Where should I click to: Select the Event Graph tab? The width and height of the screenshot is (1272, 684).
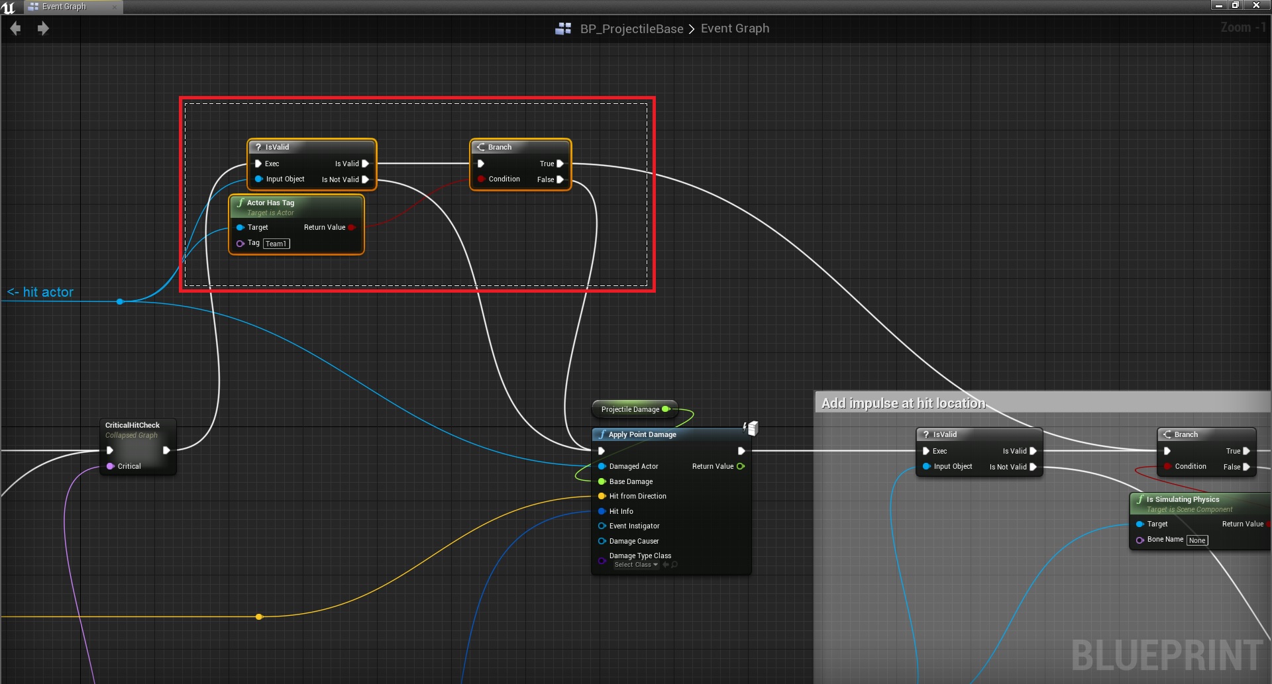pyautogui.click(x=64, y=7)
